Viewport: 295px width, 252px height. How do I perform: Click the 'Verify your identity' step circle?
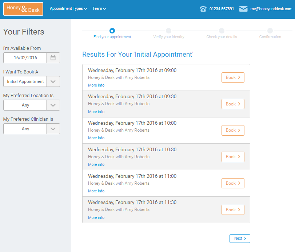tap(168, 31)
